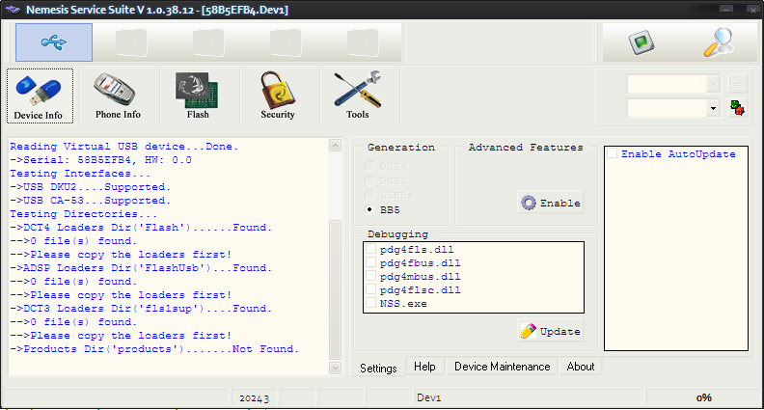Click the Nemesis app icon in title bar
The width and height of the screenshot is (764, 410).
coord(13,10)
